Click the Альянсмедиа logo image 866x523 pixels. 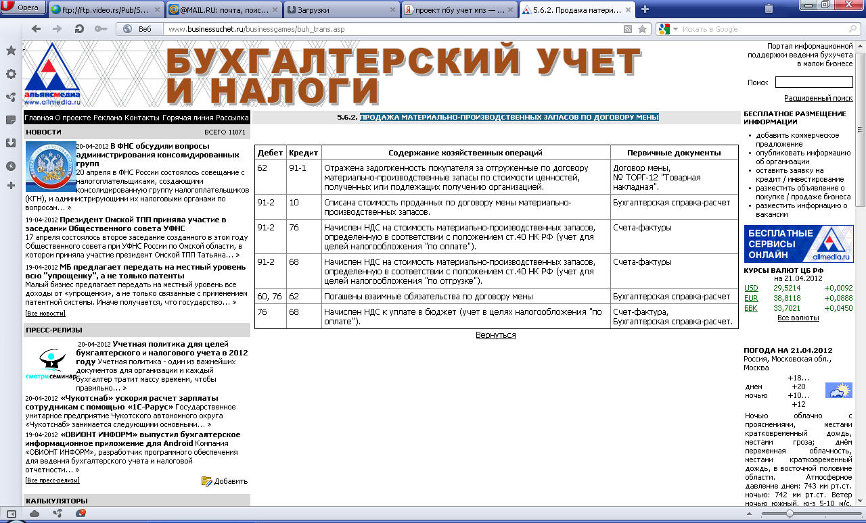click(x=52, y=74)
